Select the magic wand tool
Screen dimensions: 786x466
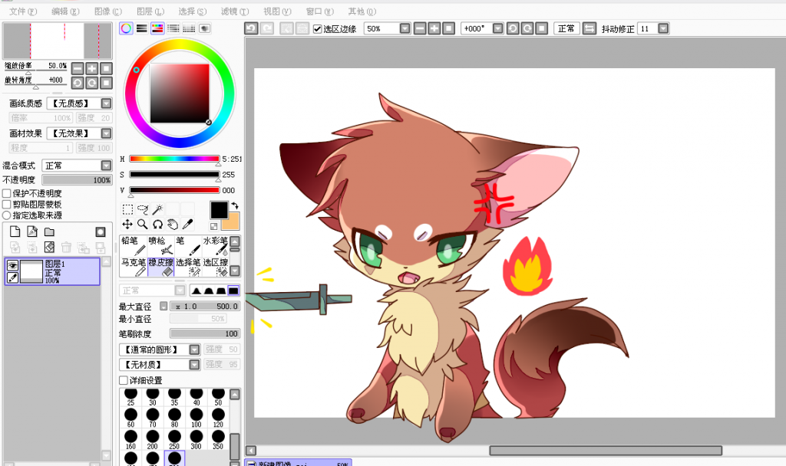click(157, 209)
